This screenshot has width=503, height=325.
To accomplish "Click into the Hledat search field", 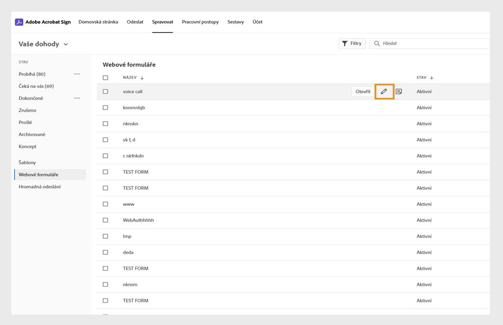I will 431,44.
